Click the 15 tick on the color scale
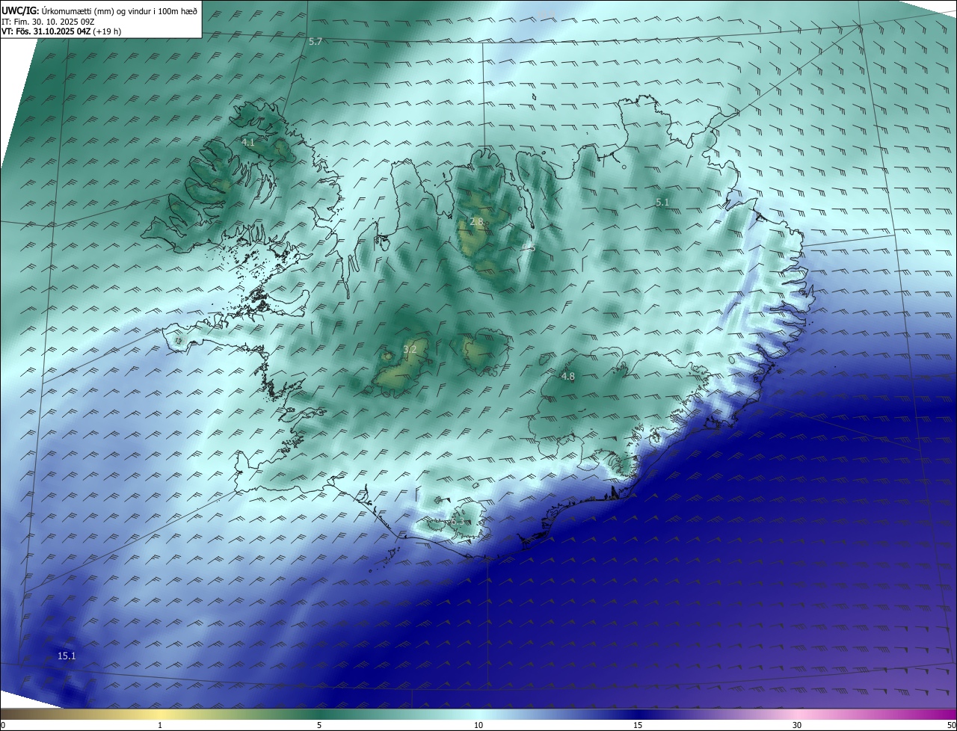Viewport: 957px width, 731px height. point(638,725)
